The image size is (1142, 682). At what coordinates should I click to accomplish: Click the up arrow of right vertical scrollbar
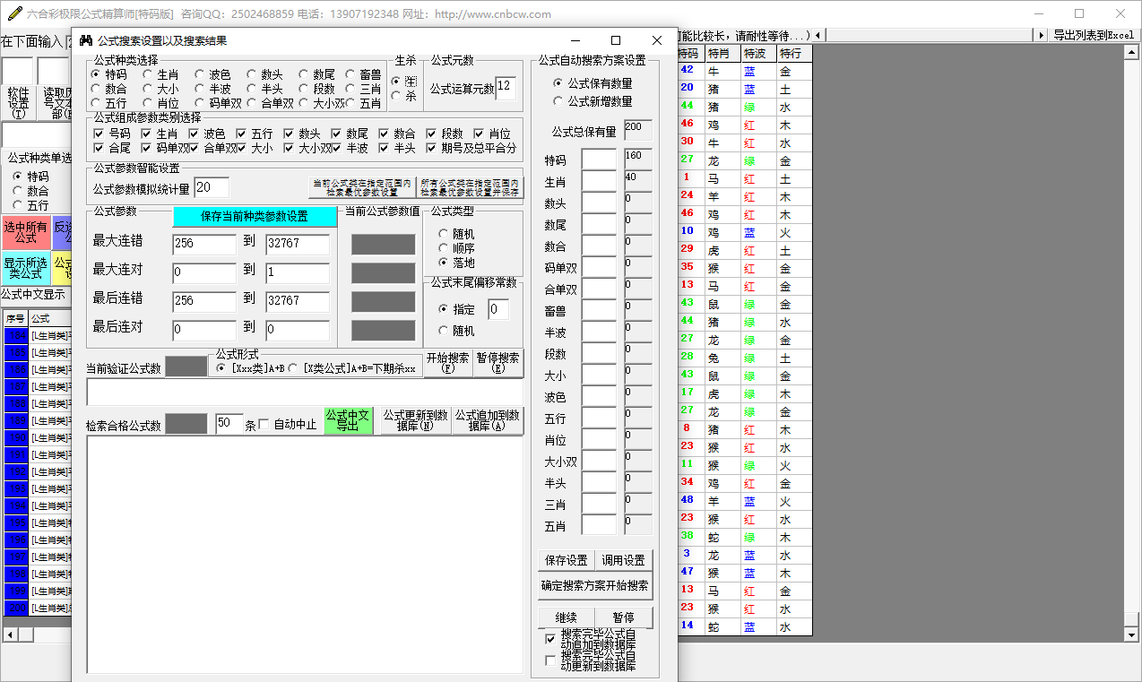(x=1131, y=53)
